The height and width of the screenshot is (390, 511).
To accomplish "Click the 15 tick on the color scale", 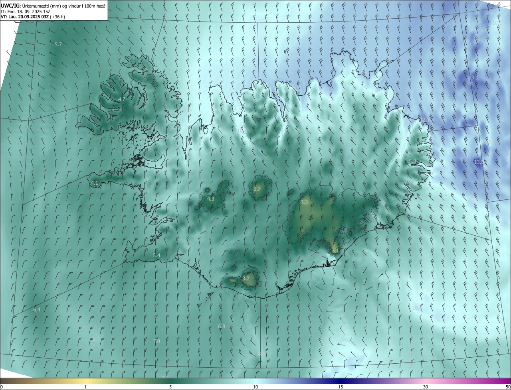I will pos(341,387).
